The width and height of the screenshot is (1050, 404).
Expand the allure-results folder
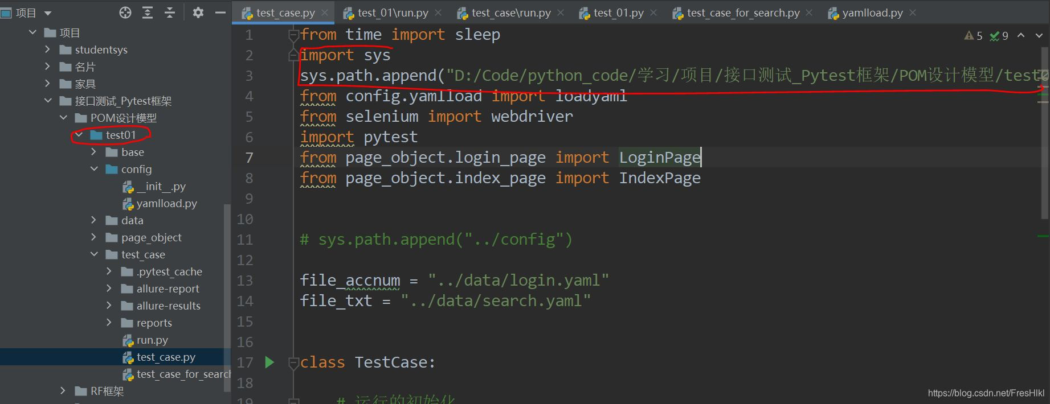pyautogui.click(x=109, y=306)
